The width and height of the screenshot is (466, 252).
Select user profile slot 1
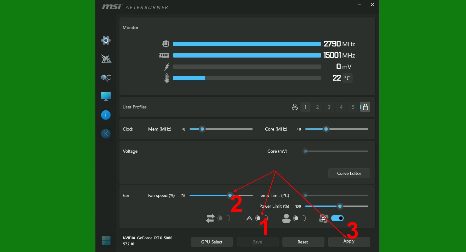(x=305, y=107)
